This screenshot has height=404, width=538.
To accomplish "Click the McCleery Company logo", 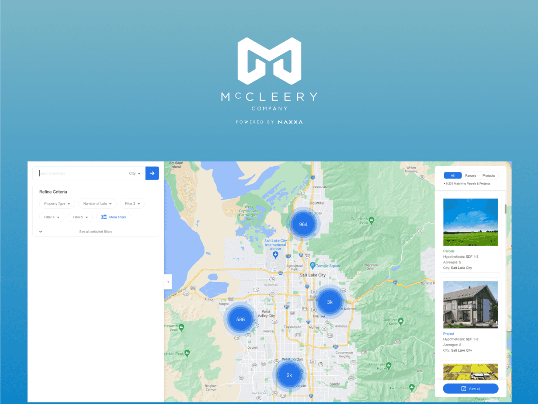I will click(x=269, y=75).
